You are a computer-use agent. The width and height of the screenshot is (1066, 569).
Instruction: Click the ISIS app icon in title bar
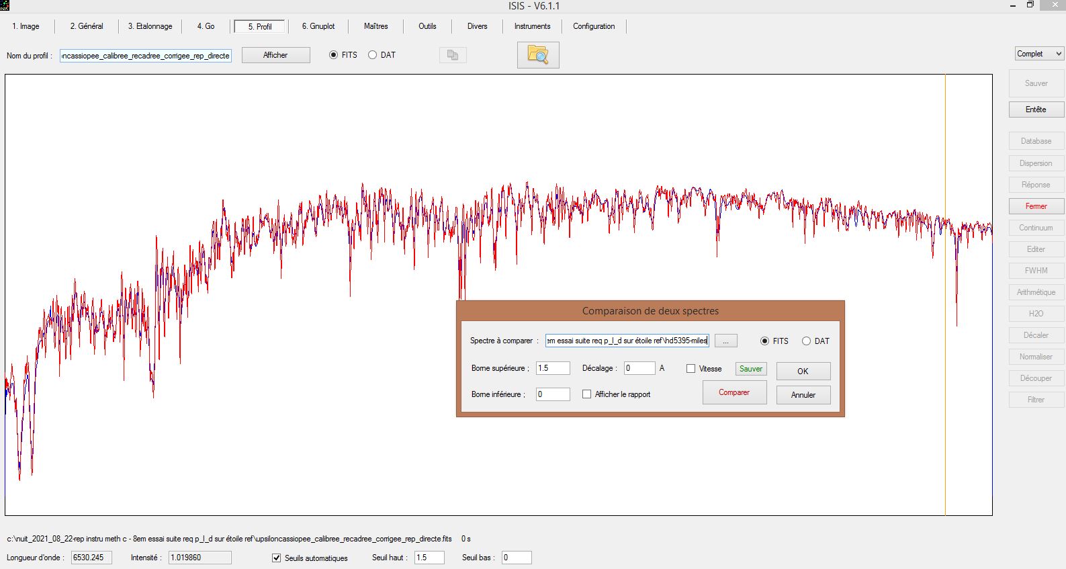(5, 5)
